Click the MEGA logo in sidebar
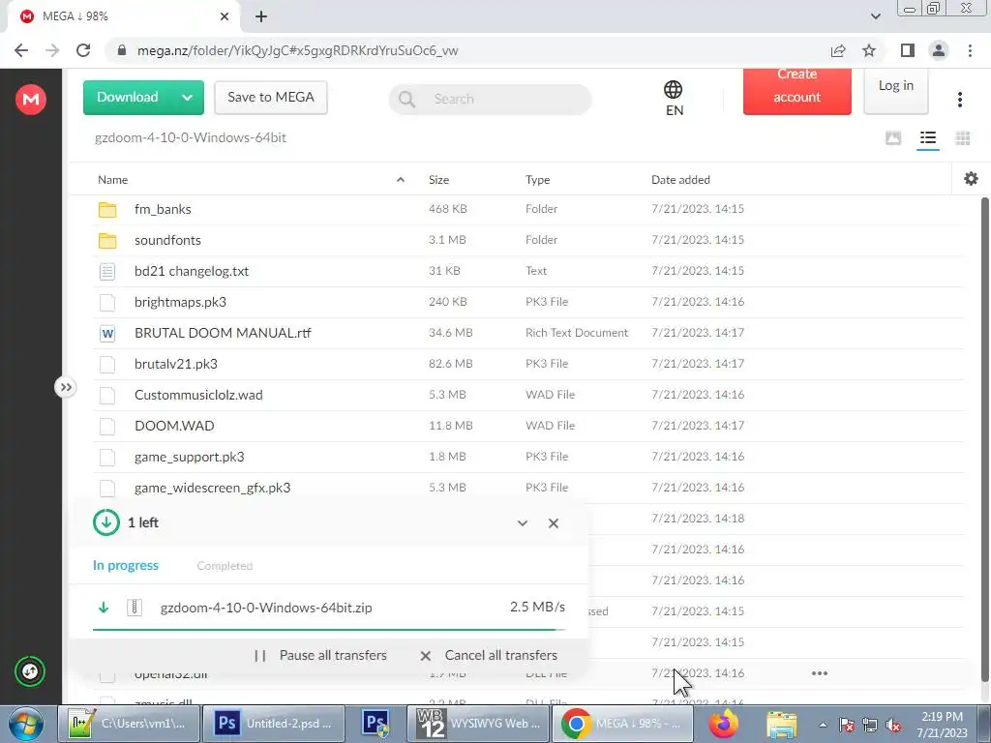The width and height of the screenshot is (991, 743). tap(30, 100)
